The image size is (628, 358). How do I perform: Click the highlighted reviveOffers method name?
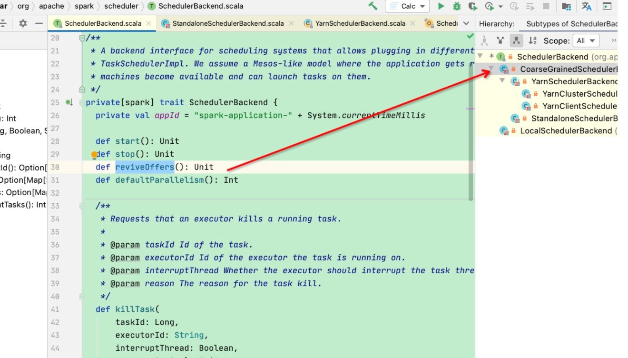point(145,167)
